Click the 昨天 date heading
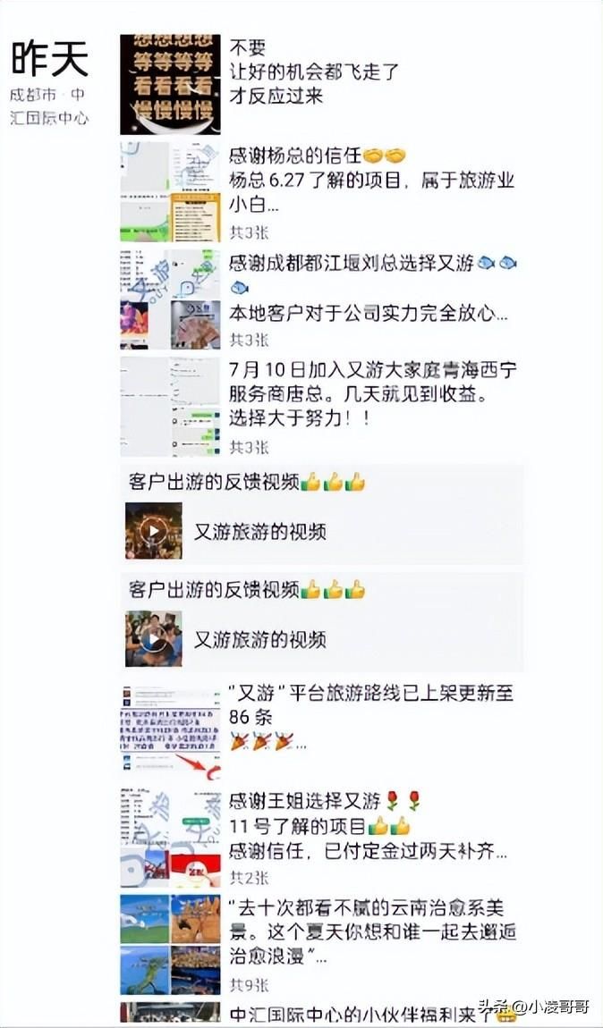603x1028 pixels. tap(50, 60)
